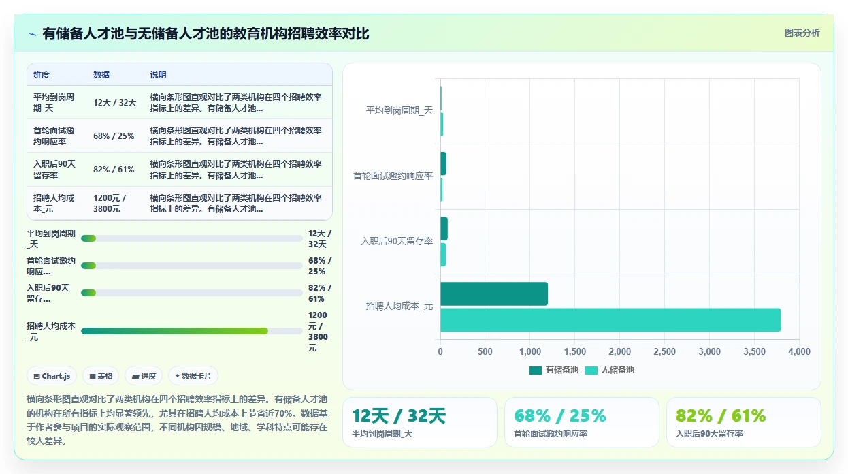Toggle the 无储备池 legend swatch
The height and width of the screenshot is (474, 848).
pyautogui.click(x=591, y=370)
